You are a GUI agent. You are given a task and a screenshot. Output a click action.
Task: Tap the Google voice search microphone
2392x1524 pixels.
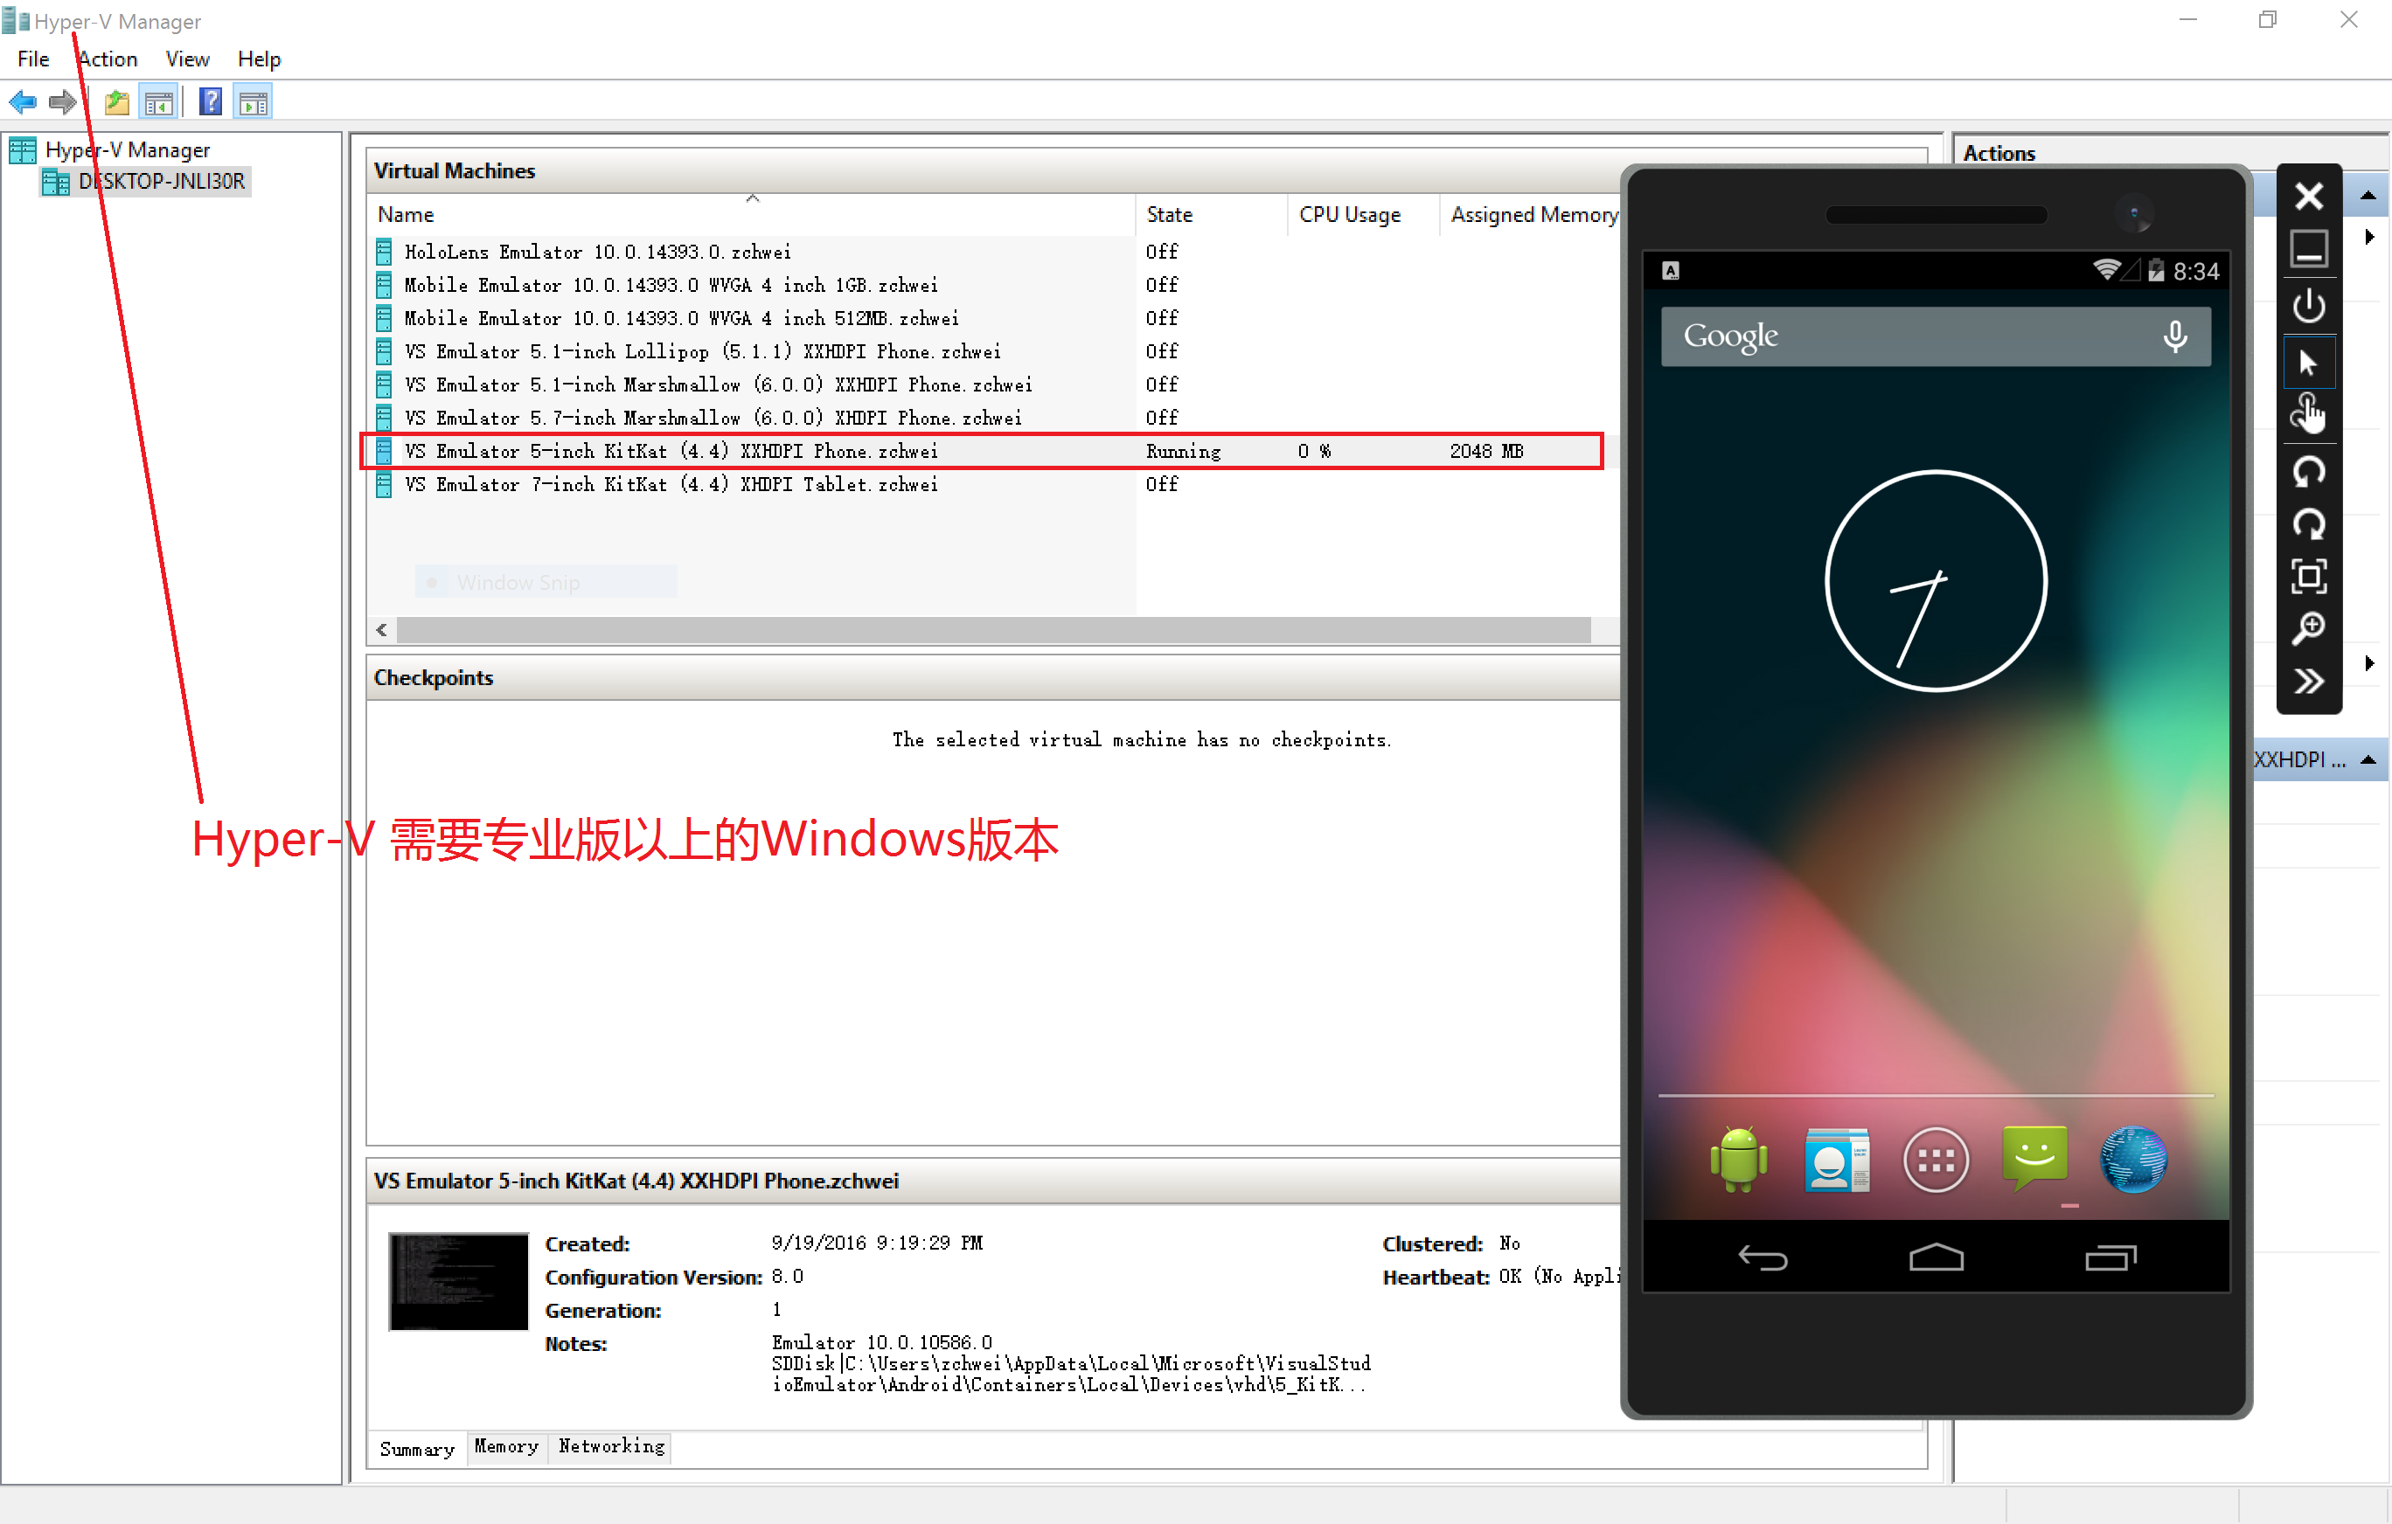point(2175,336)
